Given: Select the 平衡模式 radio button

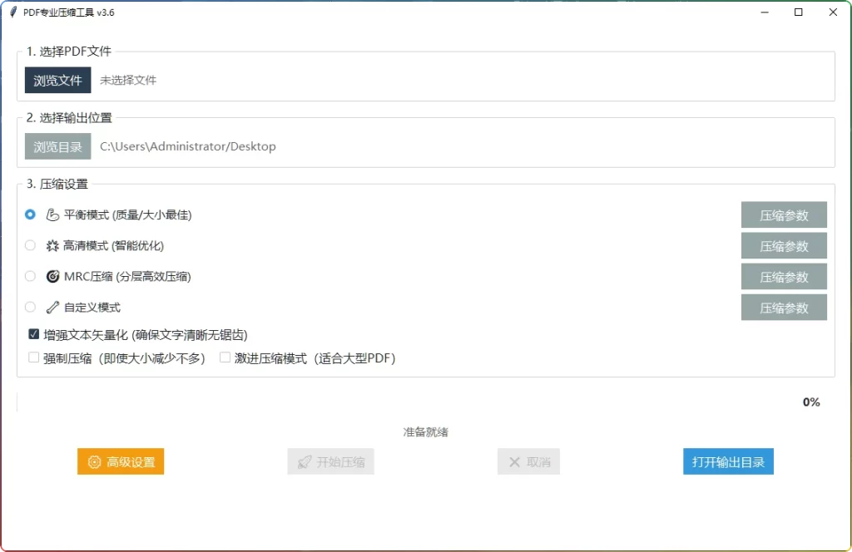Looking at the screenshot, I should [x=31, y=214].
